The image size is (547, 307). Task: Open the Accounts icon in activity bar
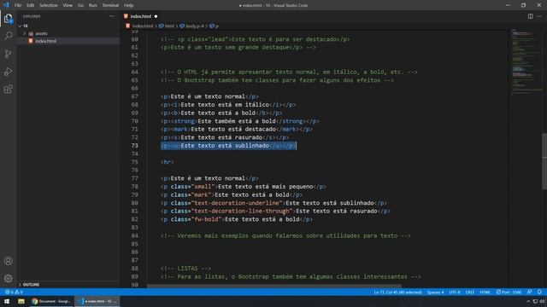click(8, 261)
